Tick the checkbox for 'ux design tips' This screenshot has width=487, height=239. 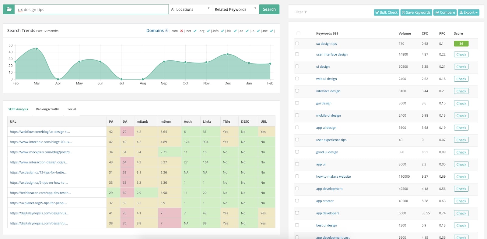297,43
